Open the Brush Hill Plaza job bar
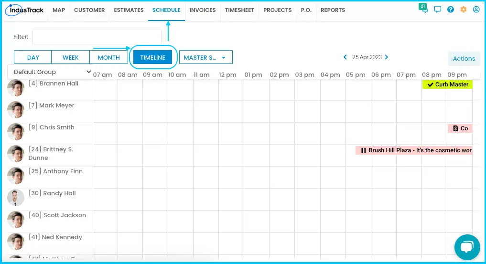The image size is (486, 264). point(414,150)
